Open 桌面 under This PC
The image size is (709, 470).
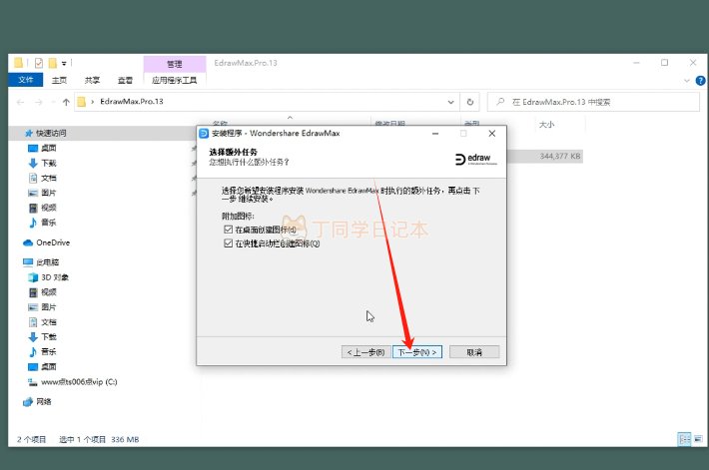(x=48, y=366)
